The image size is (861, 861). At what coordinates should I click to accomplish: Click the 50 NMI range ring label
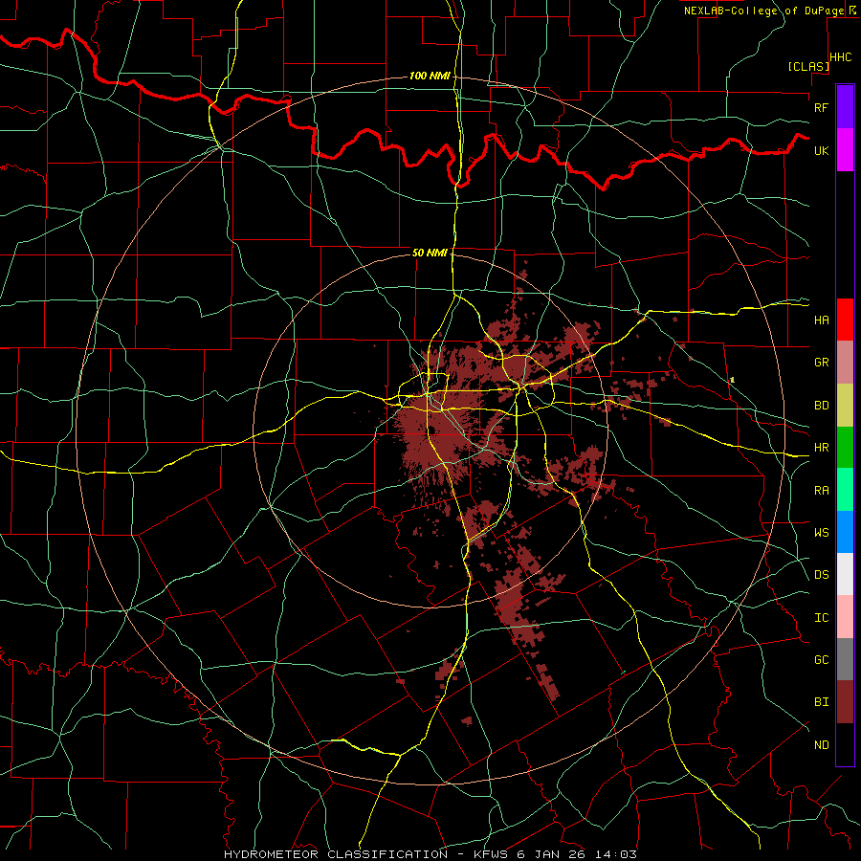430,253
